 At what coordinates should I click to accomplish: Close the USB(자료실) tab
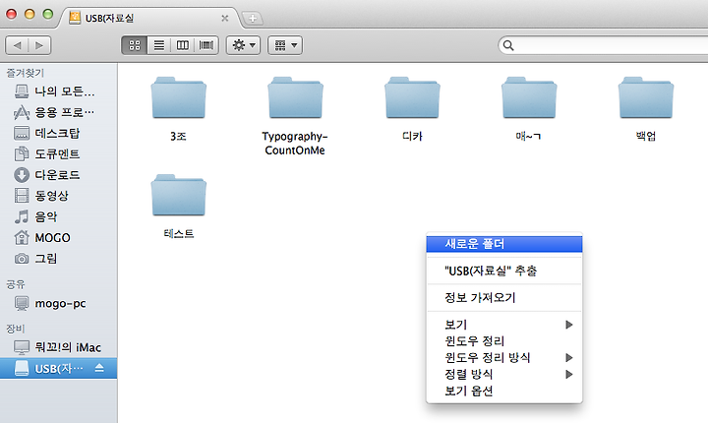[225, 18]
